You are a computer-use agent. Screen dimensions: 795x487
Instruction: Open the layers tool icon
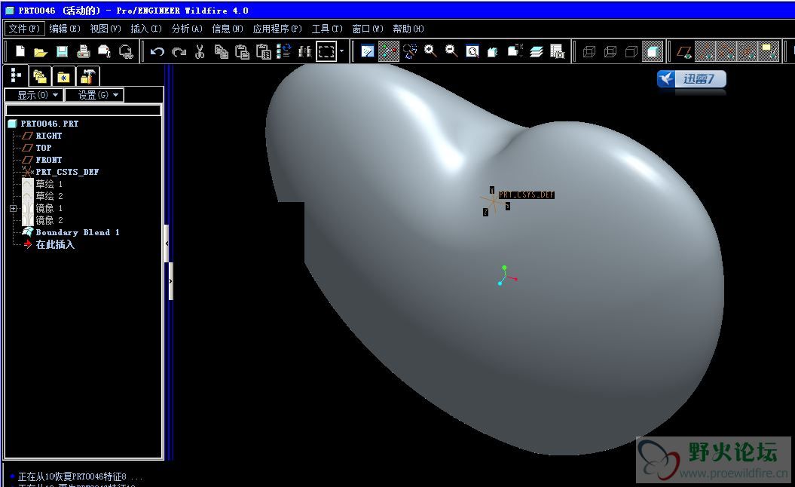[x=537, y=51]
